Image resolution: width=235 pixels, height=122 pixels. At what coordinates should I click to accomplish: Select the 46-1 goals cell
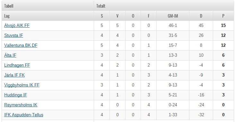173,25
